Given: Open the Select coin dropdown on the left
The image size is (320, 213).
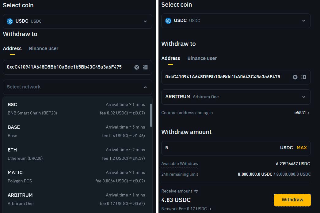Looking at the screenshot, I should 78,21.
